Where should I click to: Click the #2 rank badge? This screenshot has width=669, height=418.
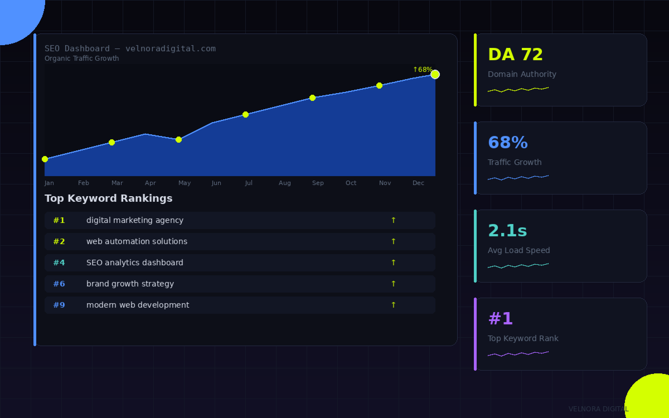[59, 241]
